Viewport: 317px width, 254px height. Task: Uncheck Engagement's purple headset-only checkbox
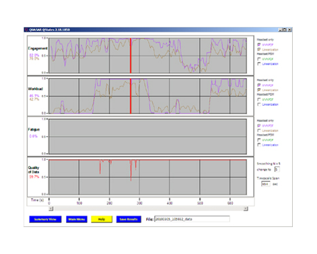coord(259,44)
